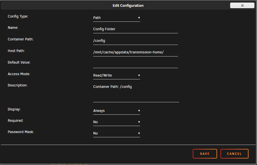The image size is (257, 165).
Task: Save the configuration changes
Action: (x=205, y=154)
